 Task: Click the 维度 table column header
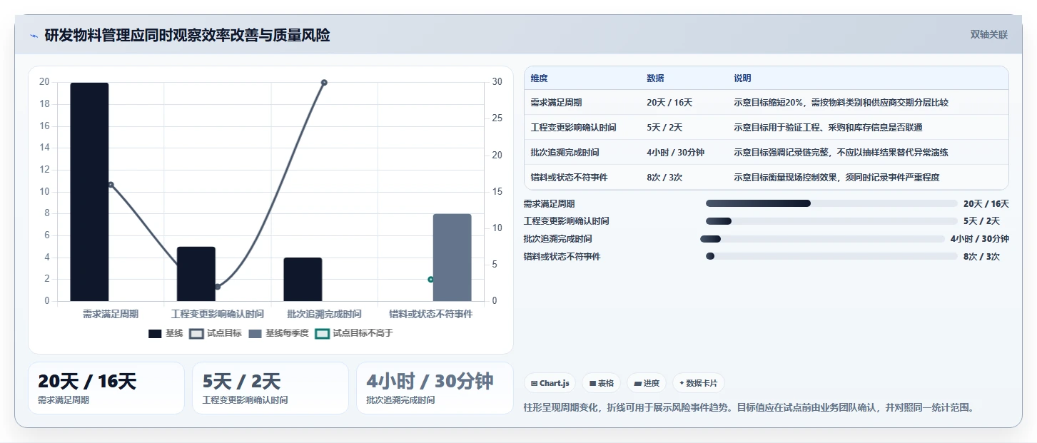540,78
